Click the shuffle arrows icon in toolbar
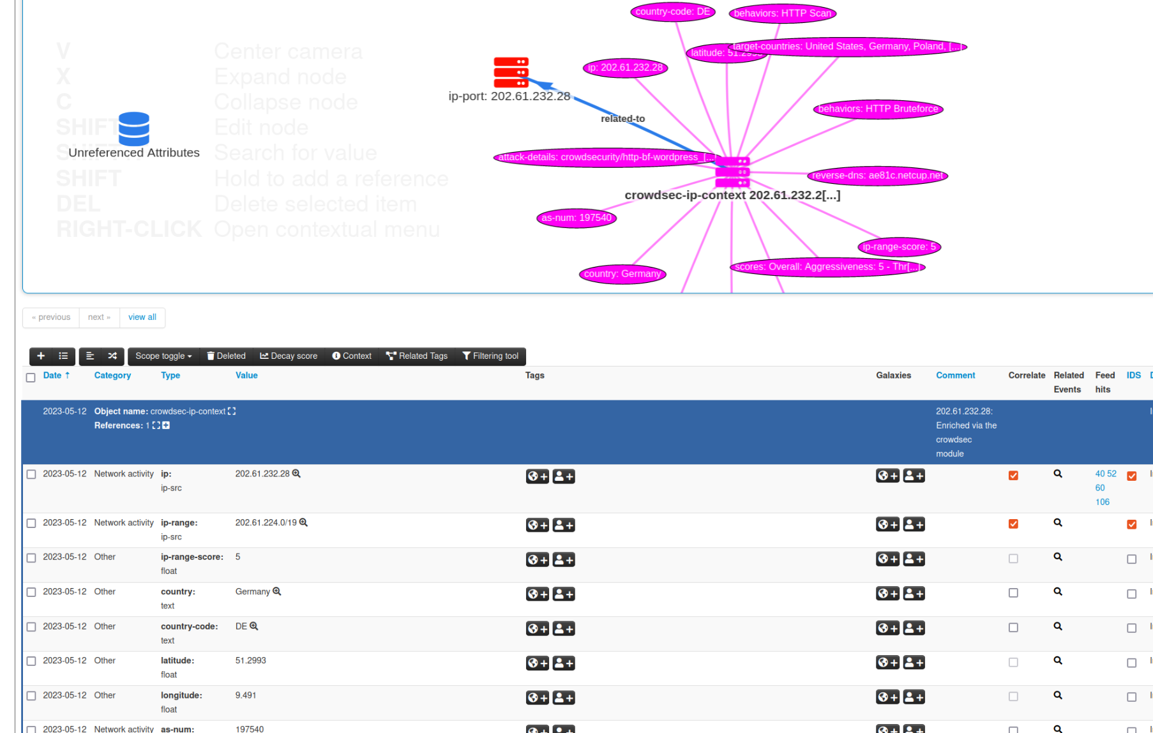The image size is (1153, 733). point(112,356)
